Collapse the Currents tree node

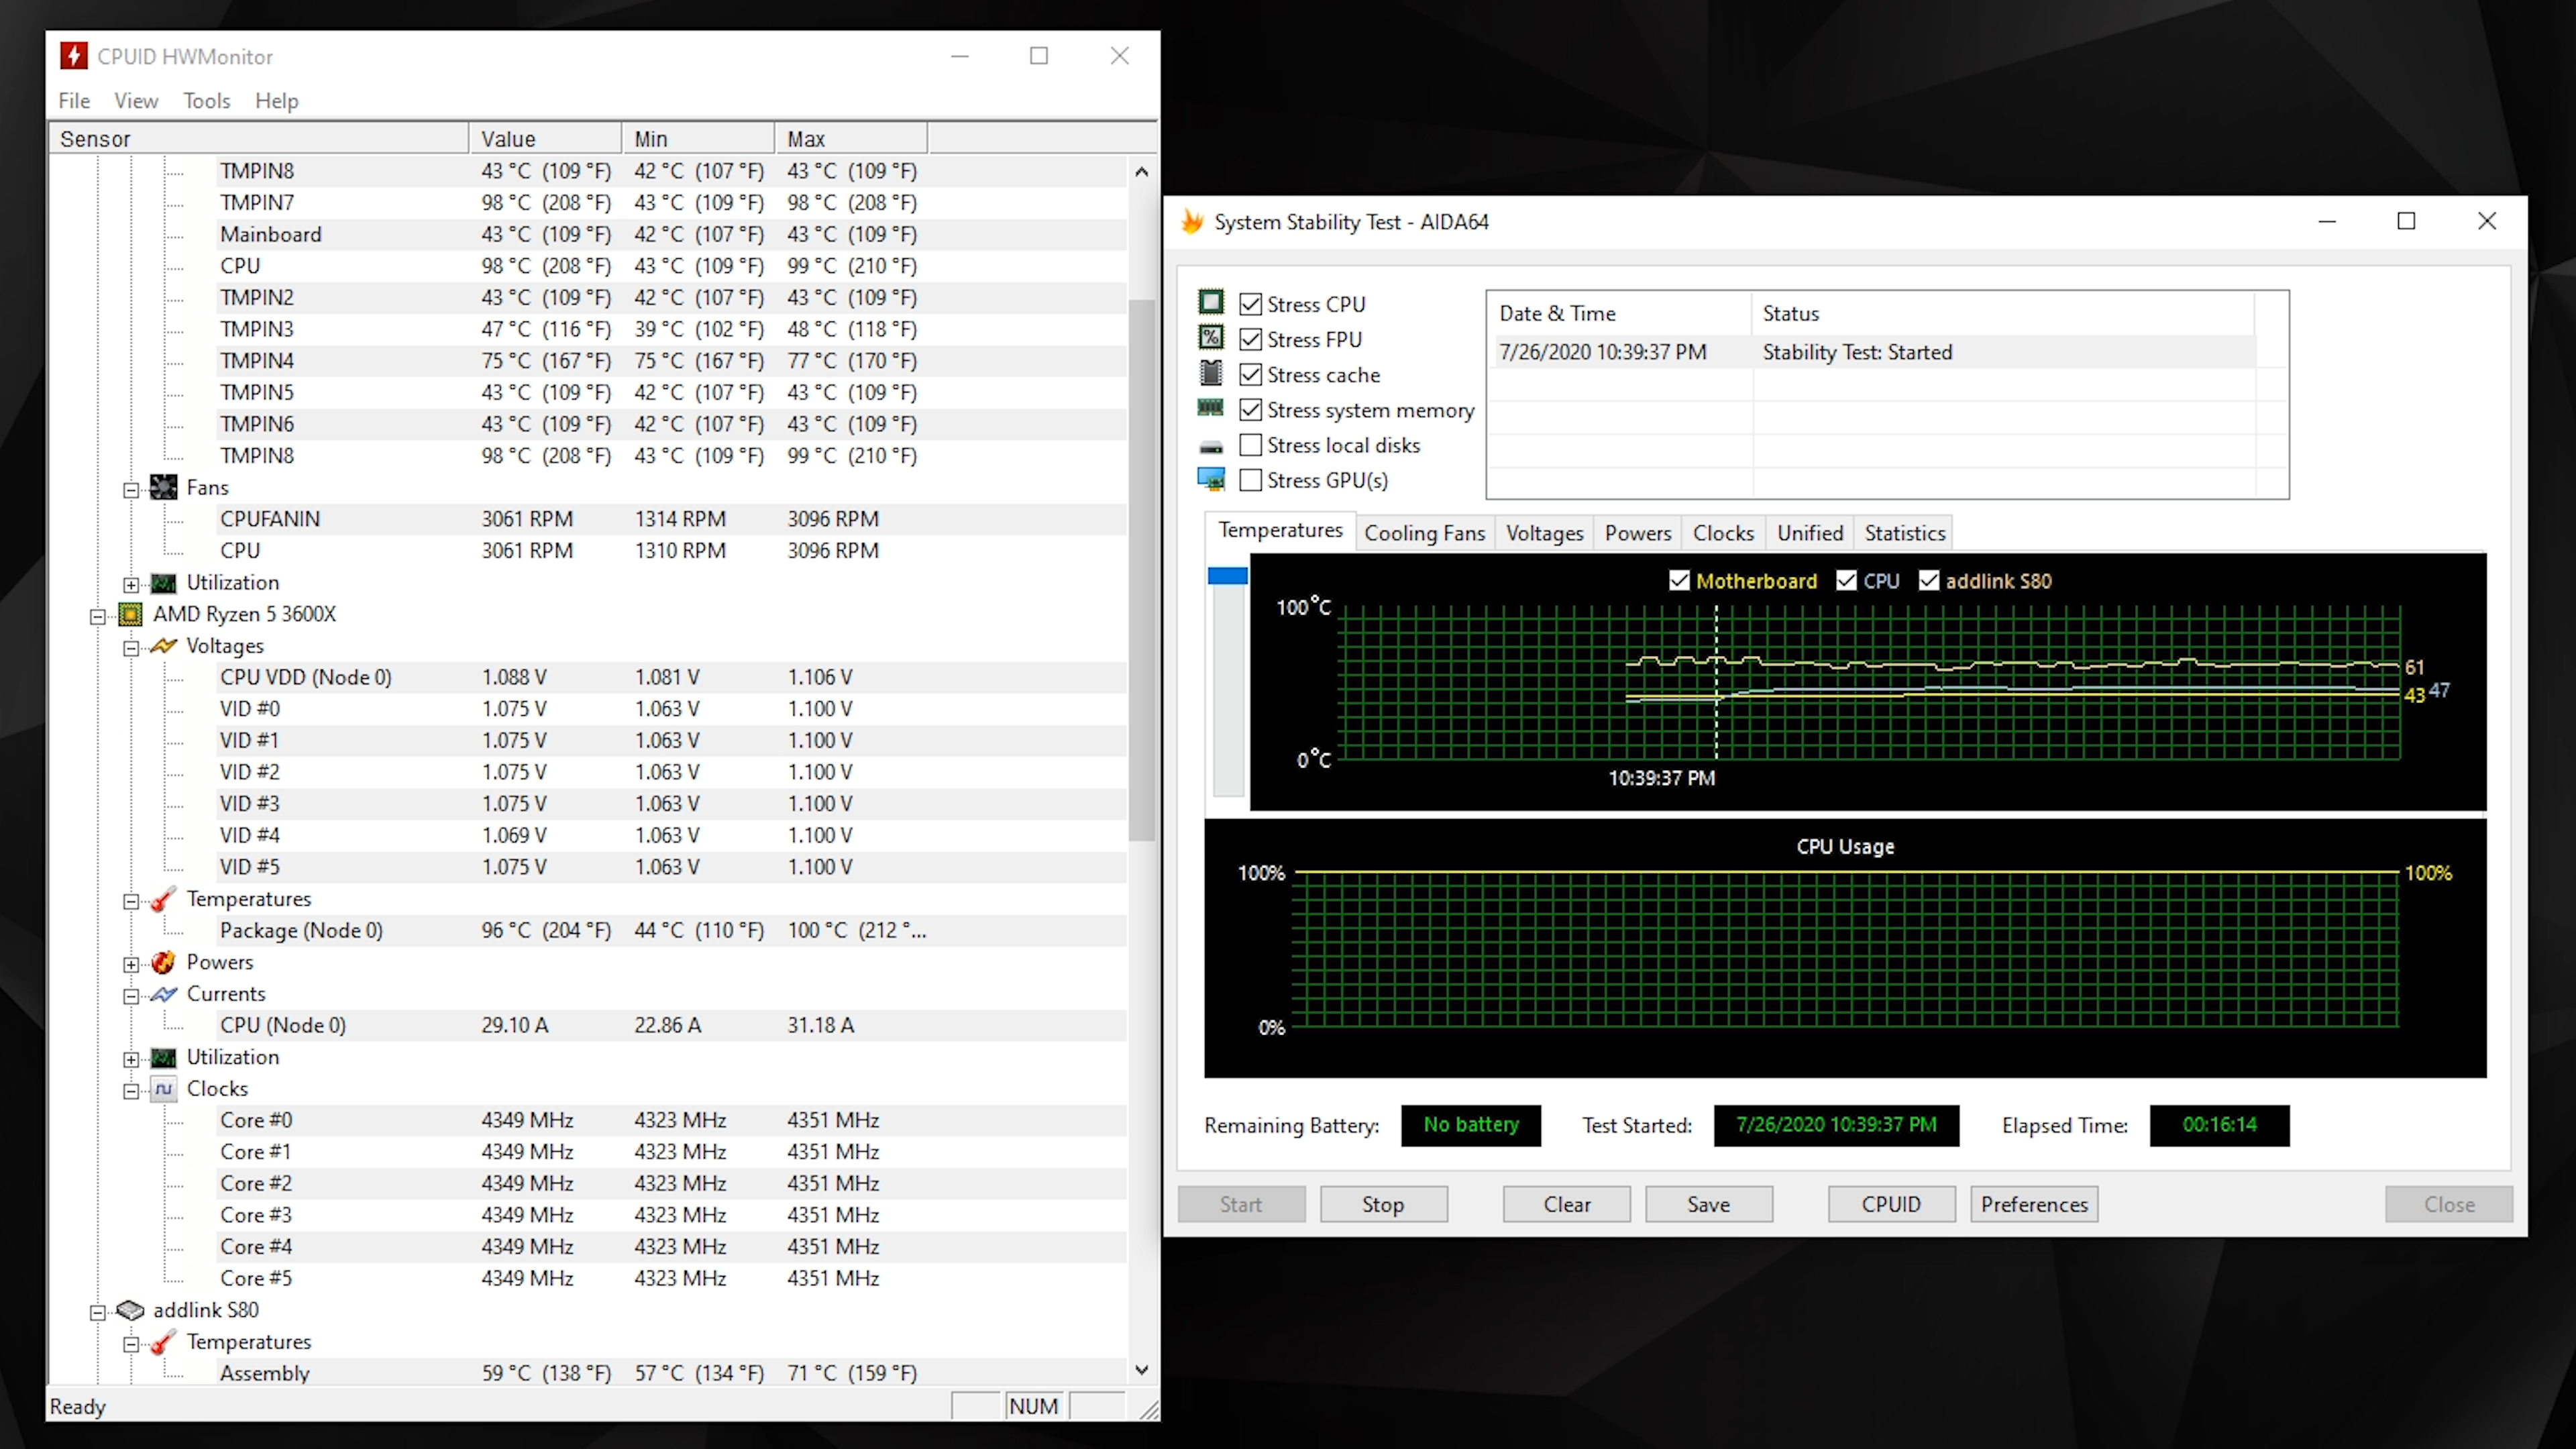[131, 996]
